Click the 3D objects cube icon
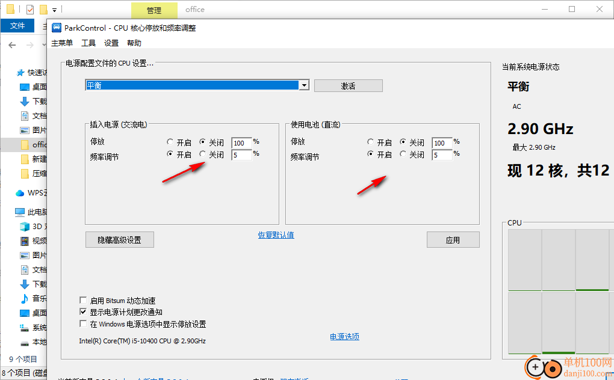The width and height of the screenshot is (614, 380). tap(24, 226)
